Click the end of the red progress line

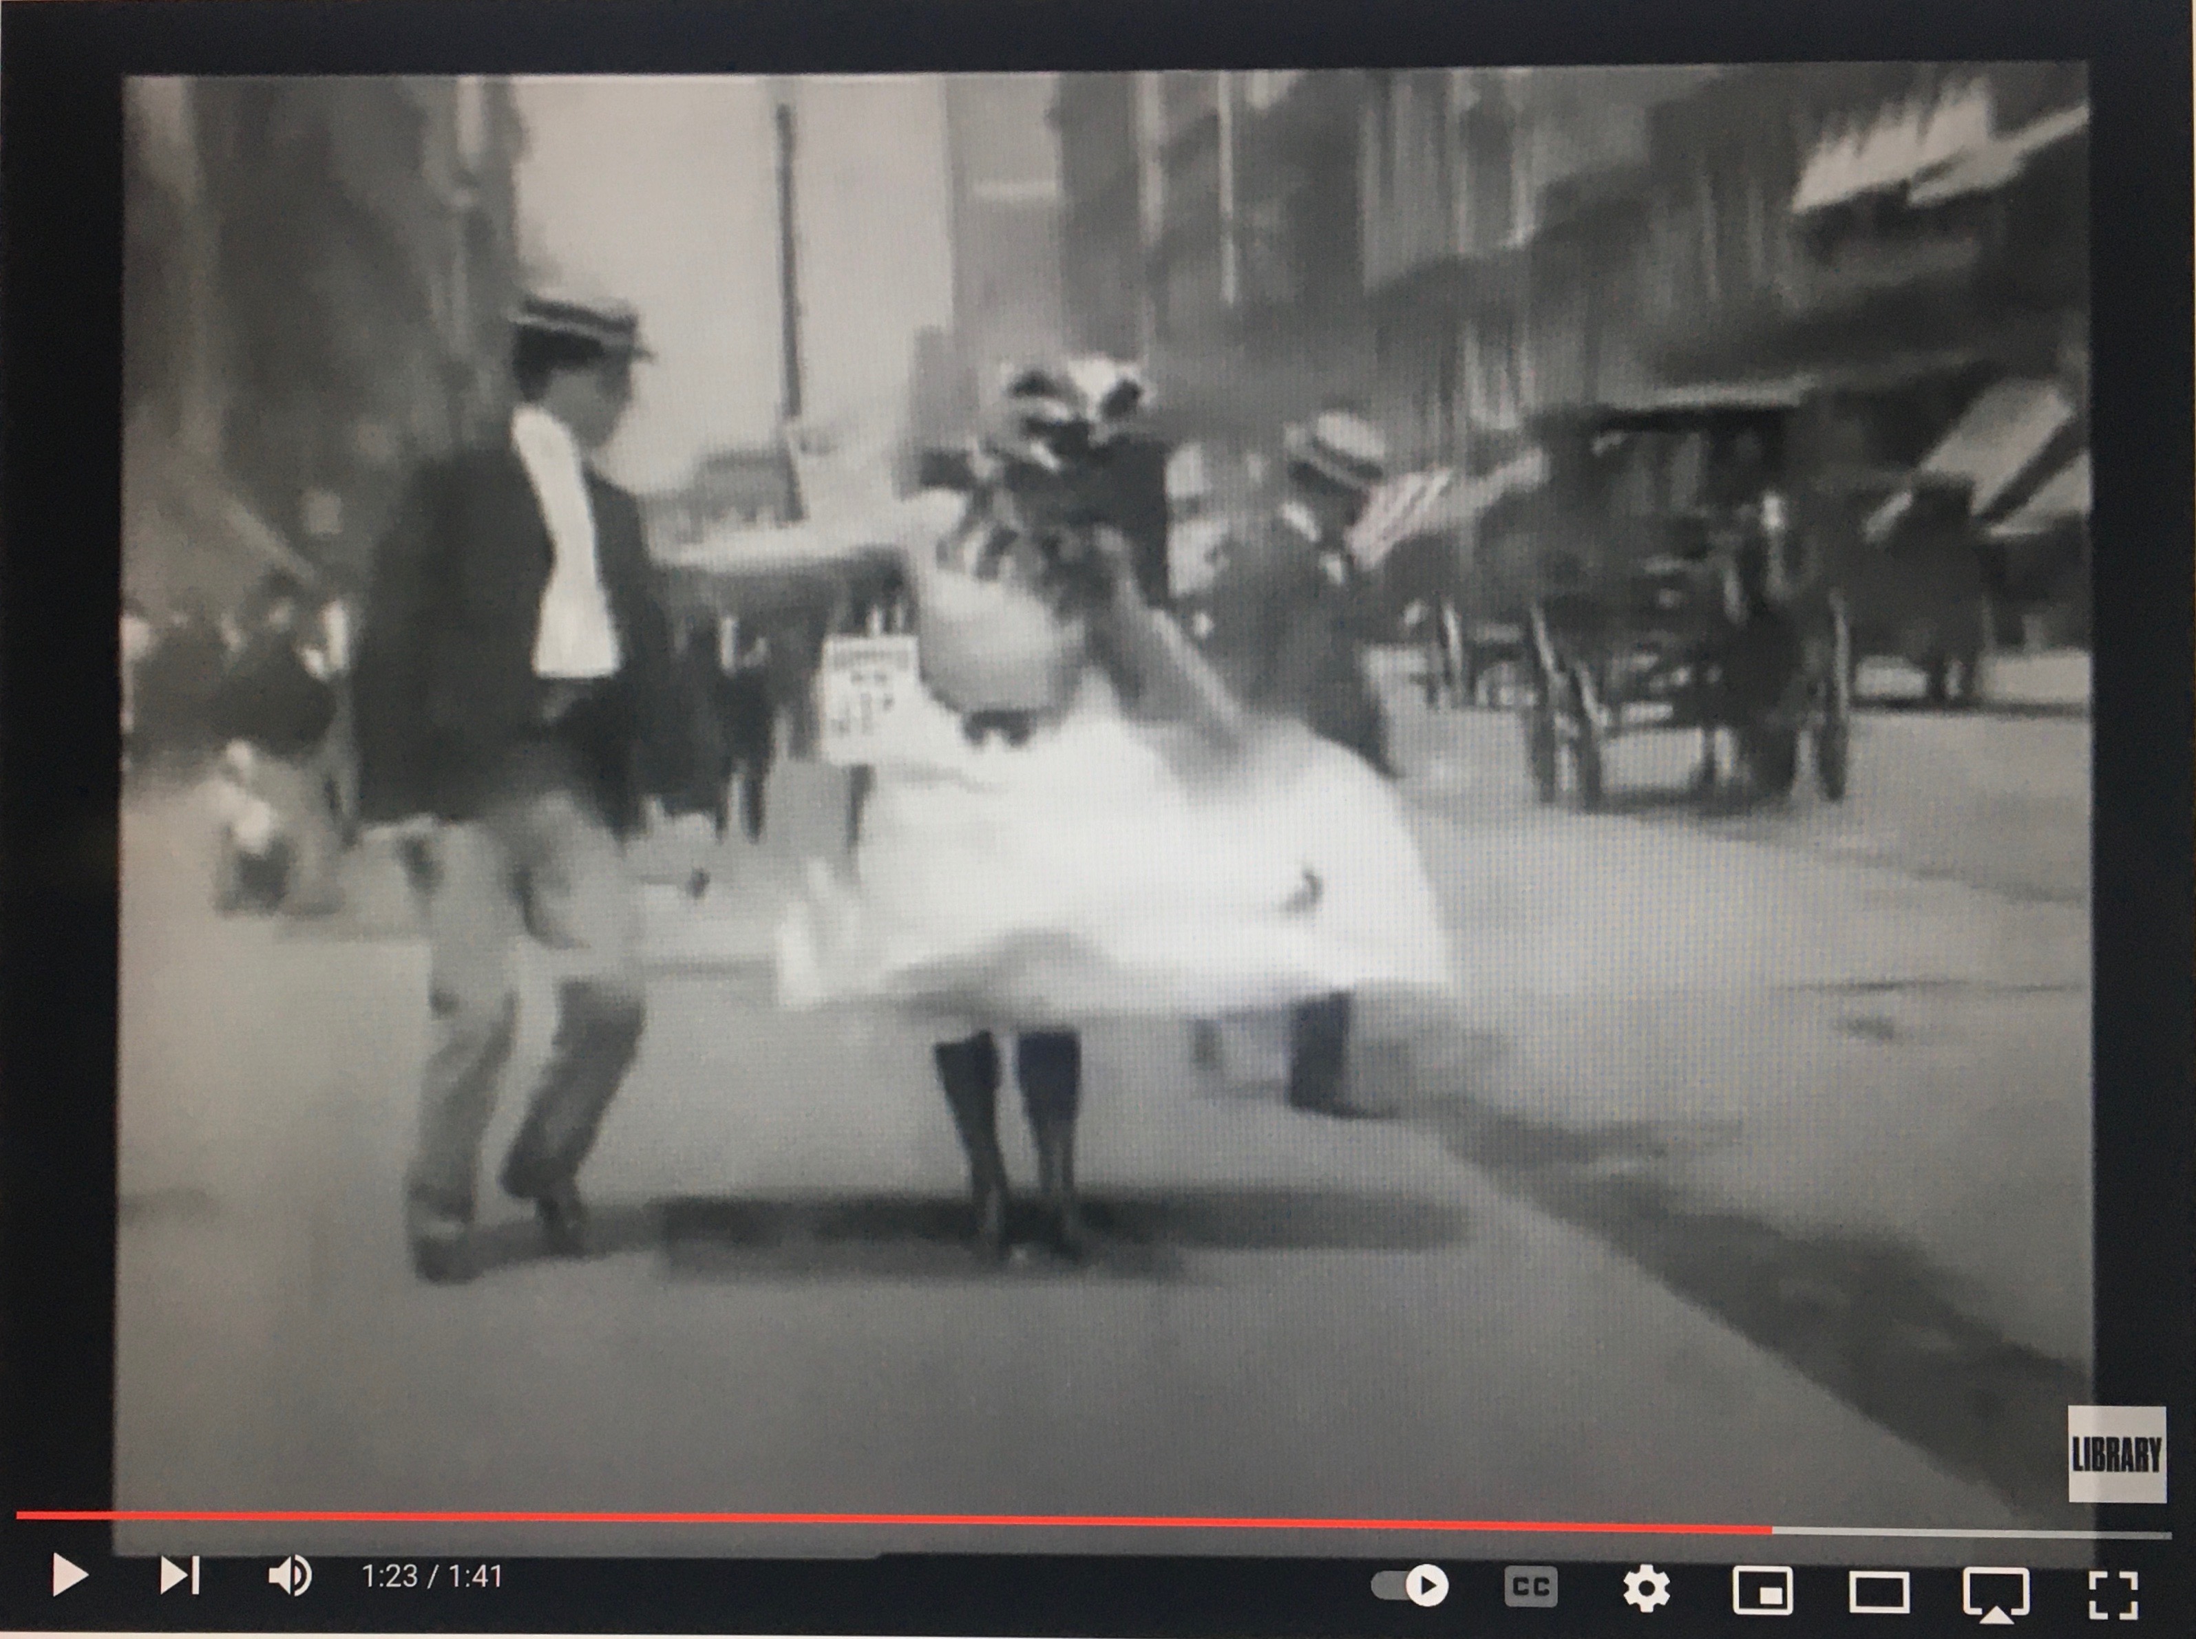1769,1530
